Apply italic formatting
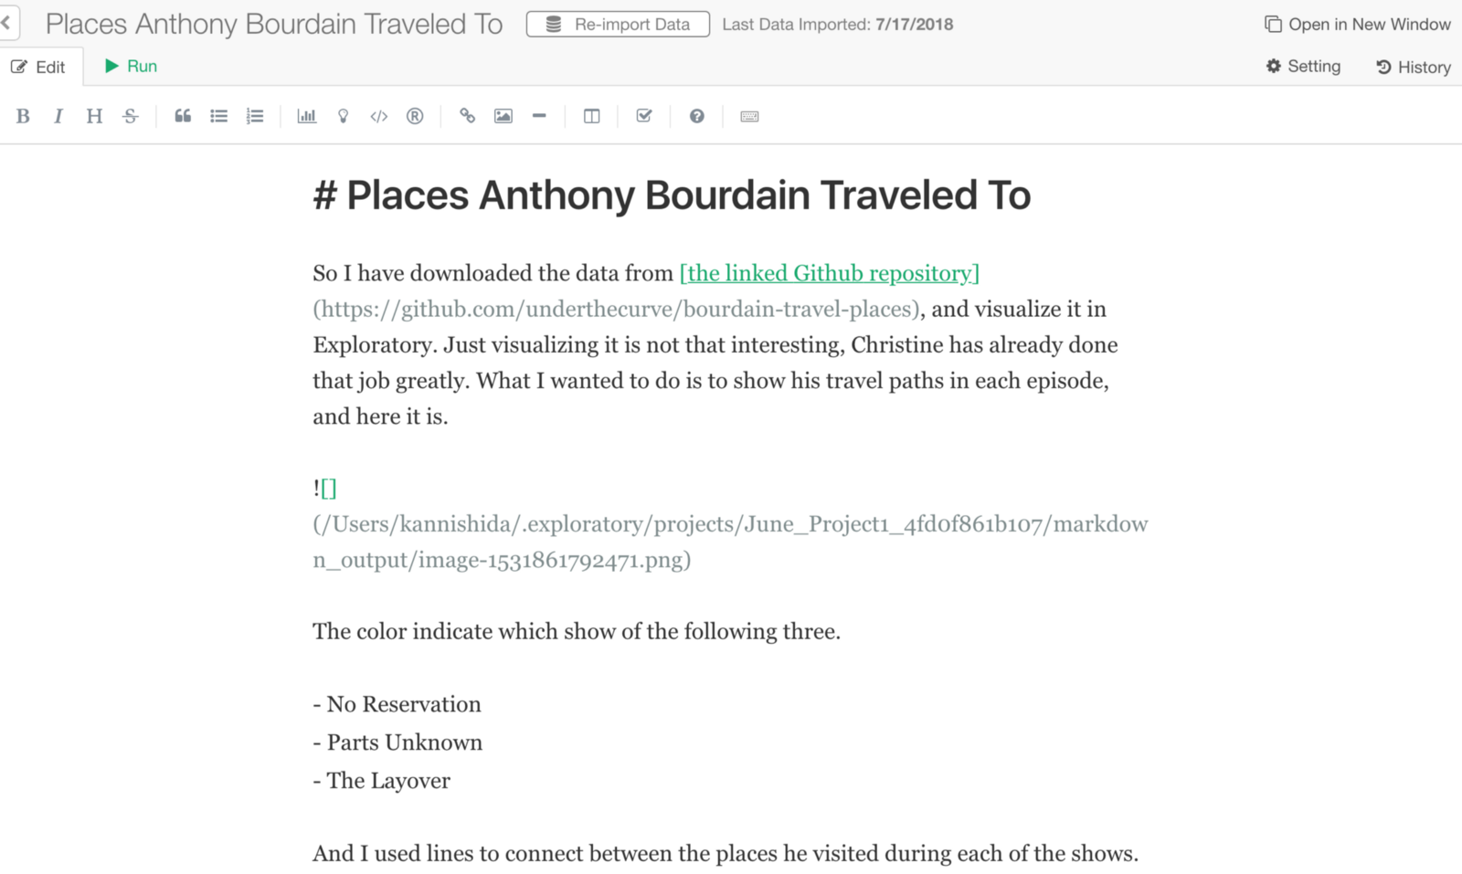Image resolution: width=1462 pixels, height=874 pixels. (x=58, y=116)
